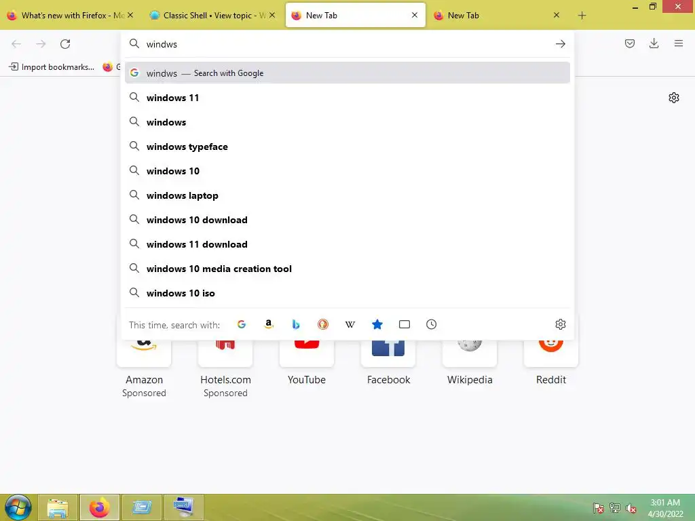Image resolution: width=695 pixels, height=521 pixels.
Task: Go back to the previous page
Action: click(16, 44)
